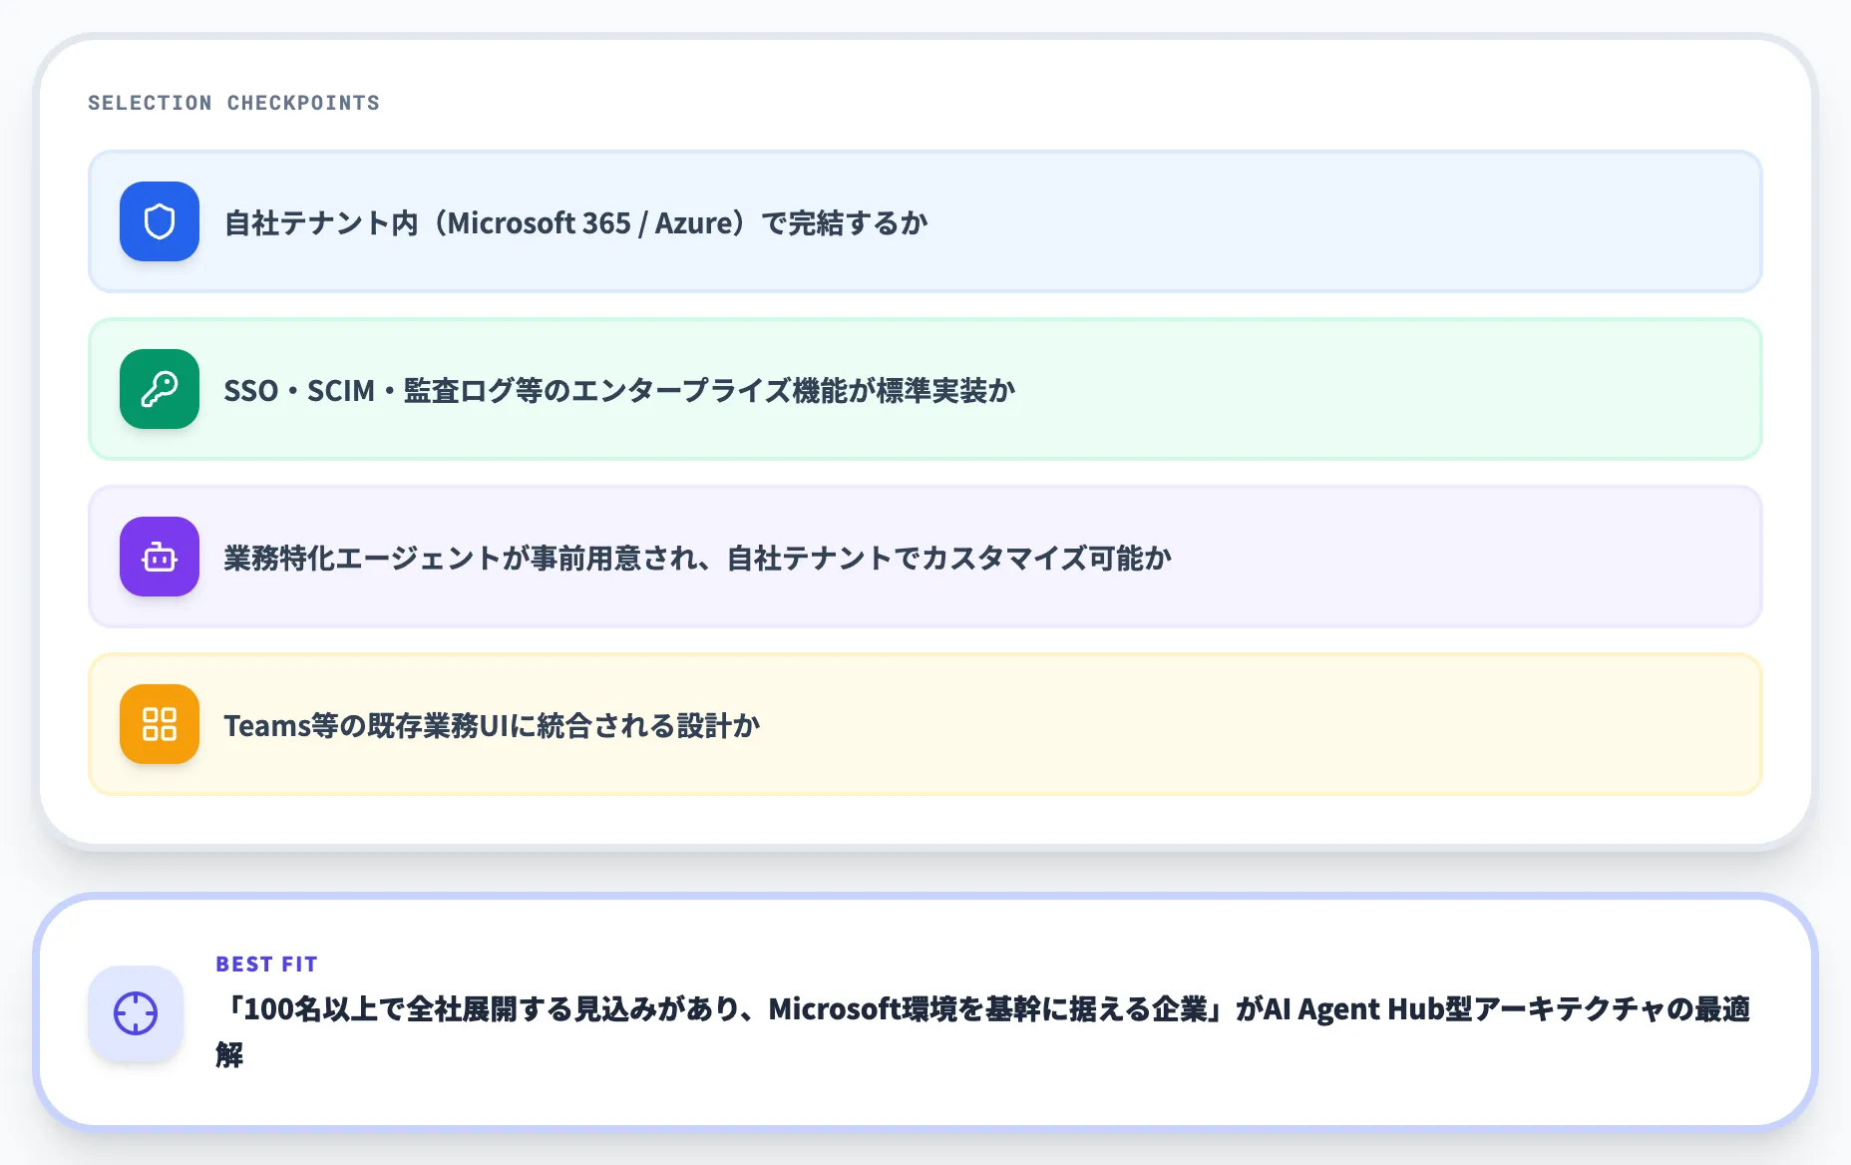1851x1165 pixels.
Task: Select the text about completing within Microsoft 365 / Azure tenant
Action: point(575,222)
